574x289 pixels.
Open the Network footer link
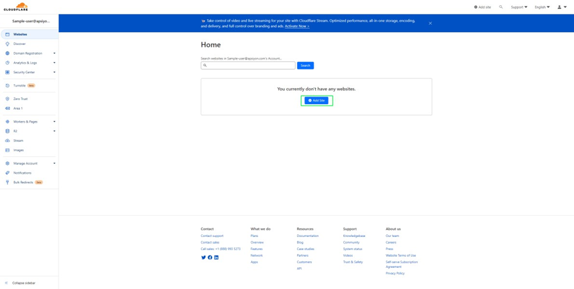(x=256, y=256)
